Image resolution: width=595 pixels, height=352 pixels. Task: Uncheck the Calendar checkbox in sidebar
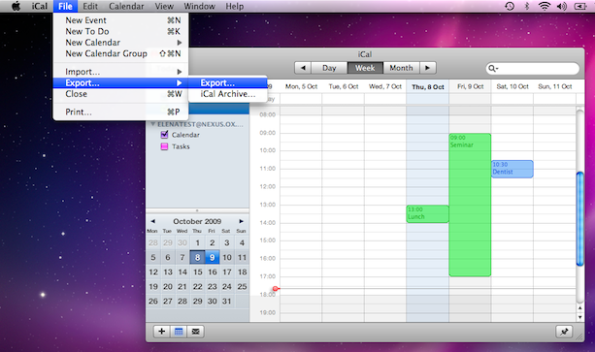164,135
